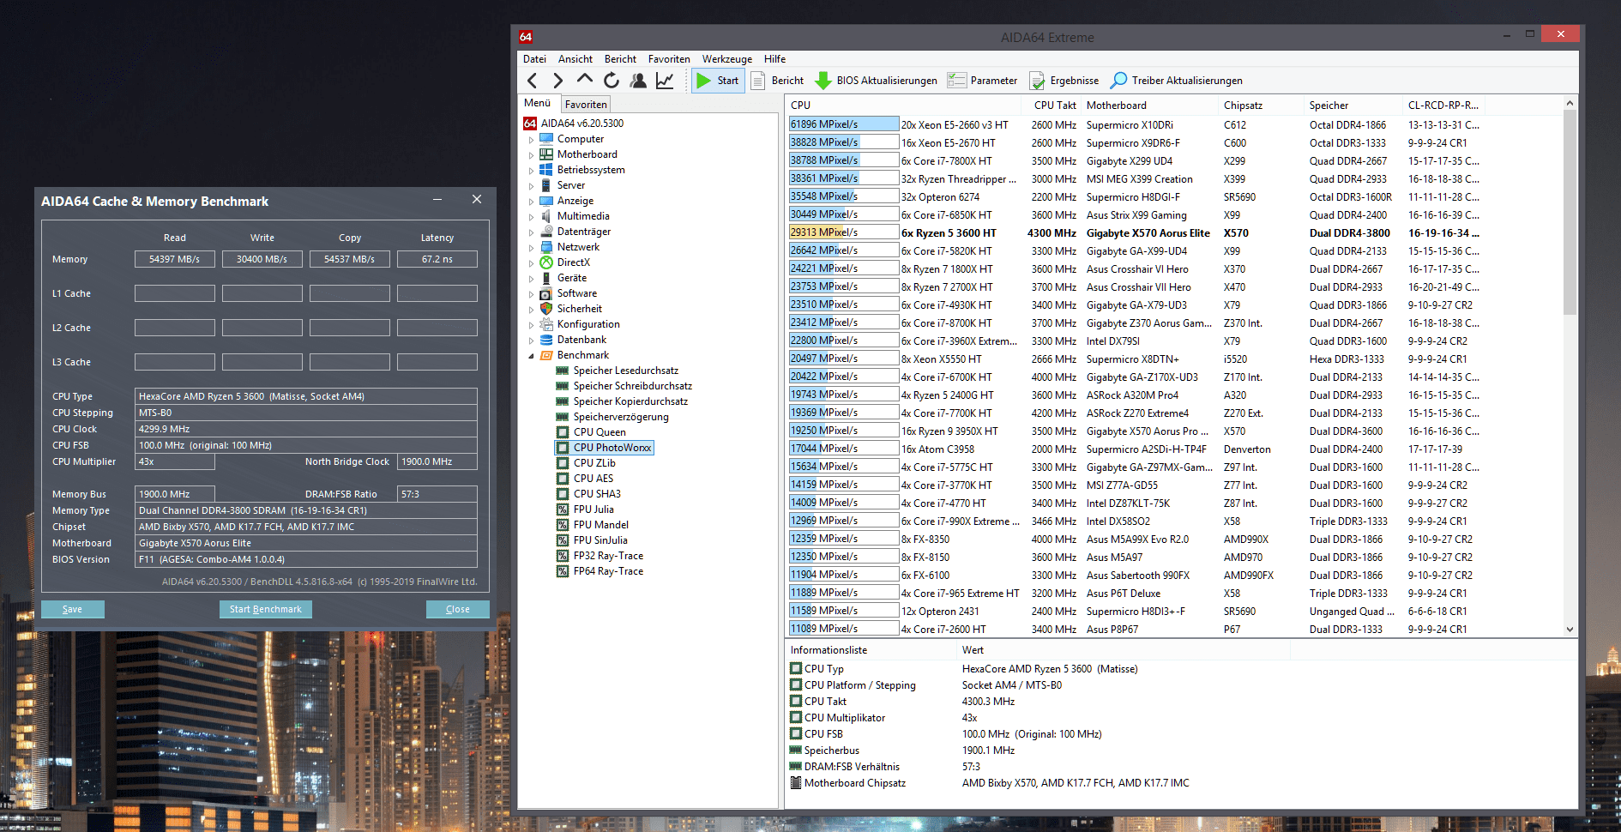Switch to the Favoriten tab beside Menü

[x=586, y=105]
